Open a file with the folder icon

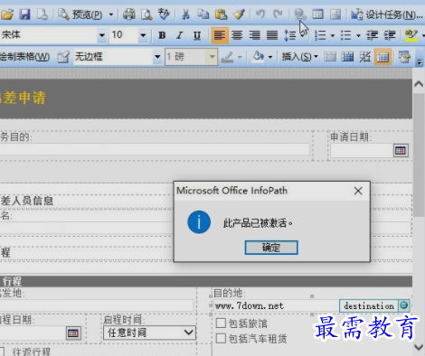pos(7,14)
